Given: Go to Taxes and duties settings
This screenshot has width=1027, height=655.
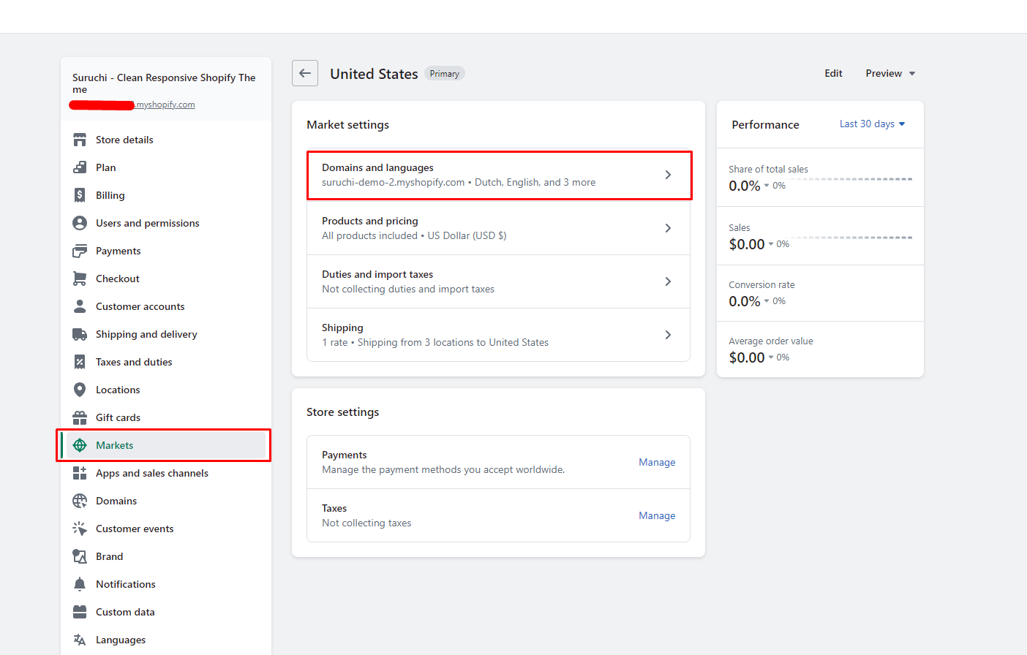Looking at the screenshot, I should 134,362.
